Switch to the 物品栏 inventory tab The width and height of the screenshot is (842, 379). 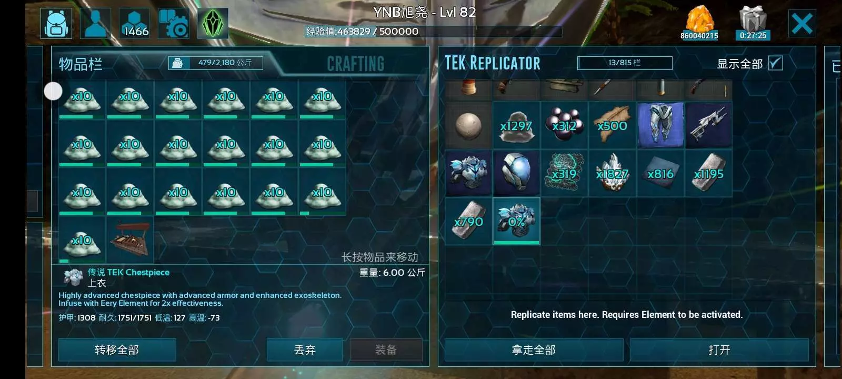[x=81, y=64]
